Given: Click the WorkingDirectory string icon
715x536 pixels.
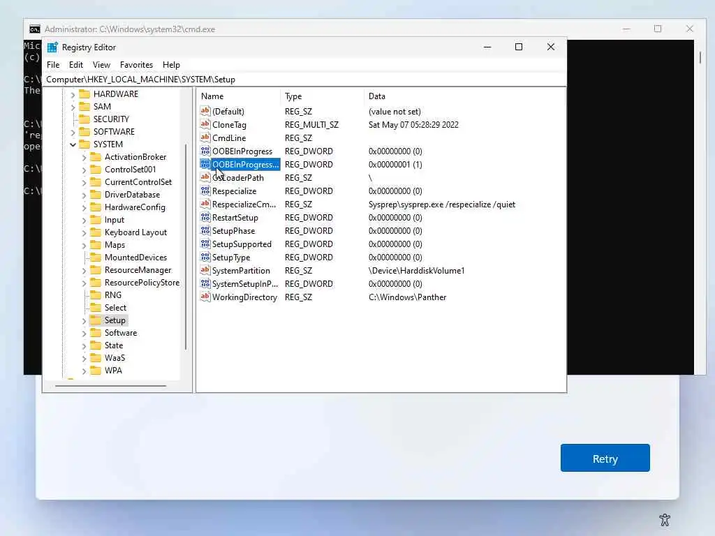Looking at the screenshot, I should pyautogui.click(x=205, y=297).
